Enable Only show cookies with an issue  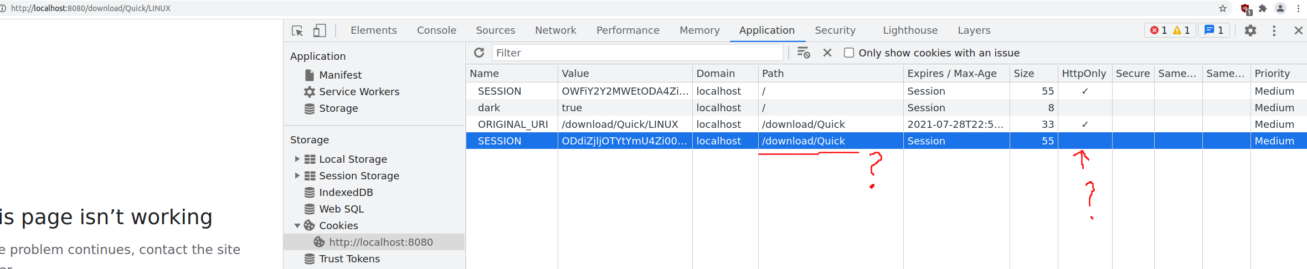tap(849, 53)
